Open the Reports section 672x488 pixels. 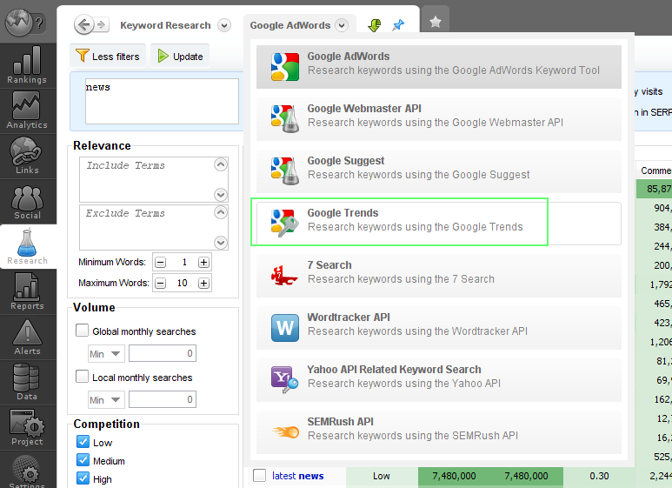click(27, 292)
